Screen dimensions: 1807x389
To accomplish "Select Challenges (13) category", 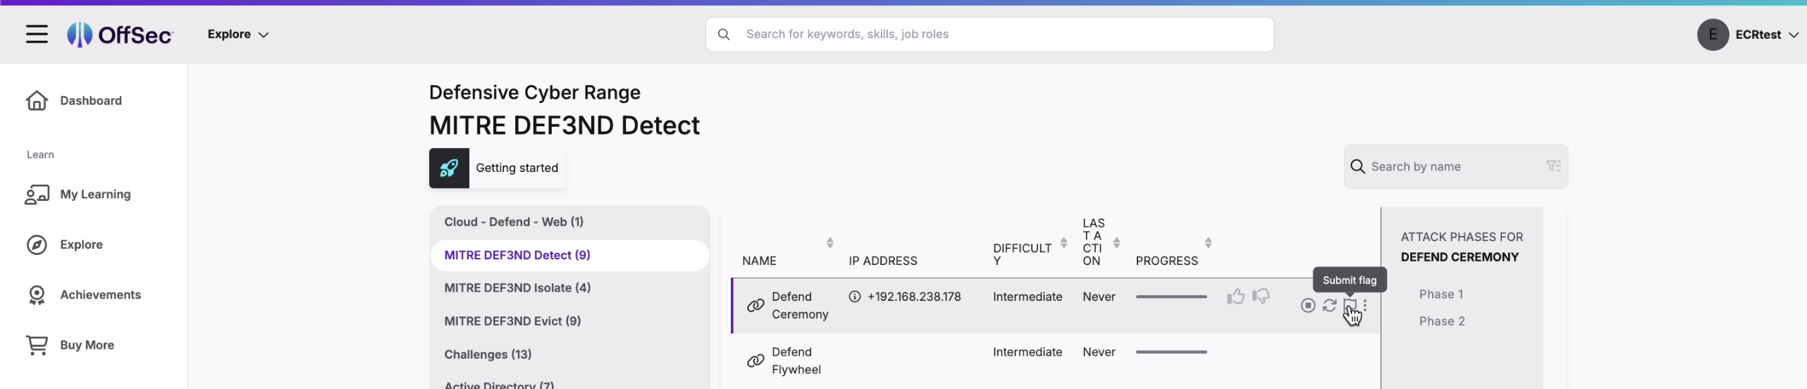I will pyautogui.click(x=488, y=354).
